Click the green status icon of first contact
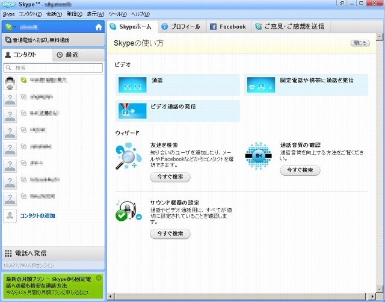385x302 pixels. pyautogui.click(x=23, y=80)
